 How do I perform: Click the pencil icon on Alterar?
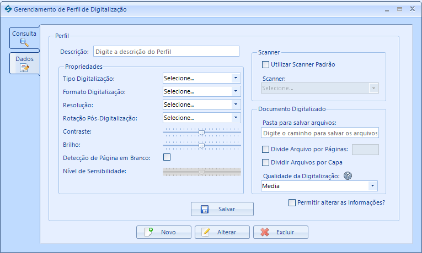206,232
